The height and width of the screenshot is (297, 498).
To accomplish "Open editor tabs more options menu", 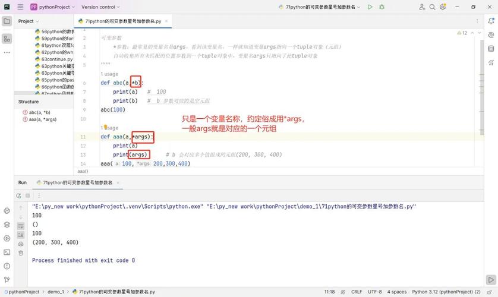I will pos(477,21).
